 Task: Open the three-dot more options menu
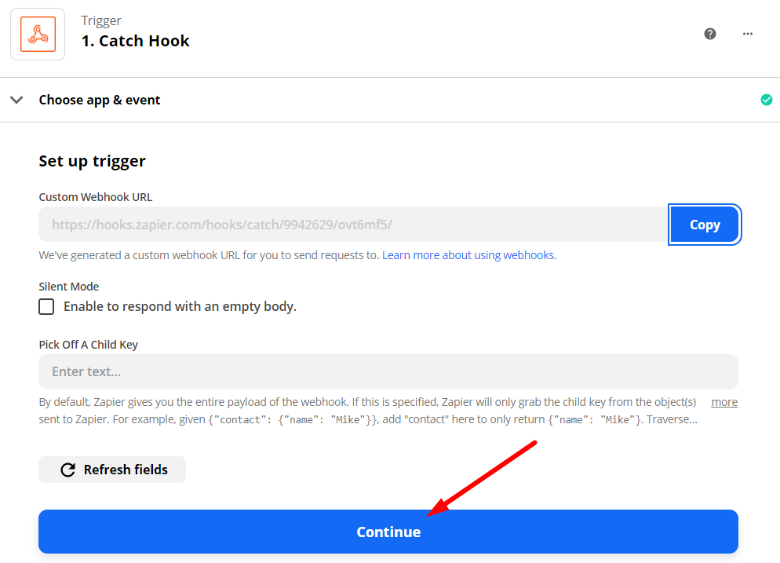pyautogui.click(x=748, y=34)
